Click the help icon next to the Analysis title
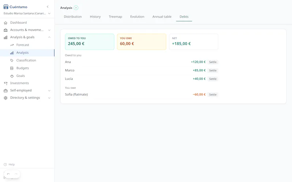This screenshot has width=292, height=182. pos(76,8)
